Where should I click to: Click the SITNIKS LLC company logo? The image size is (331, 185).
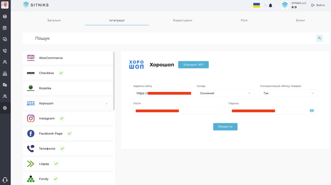coord(285,5)
